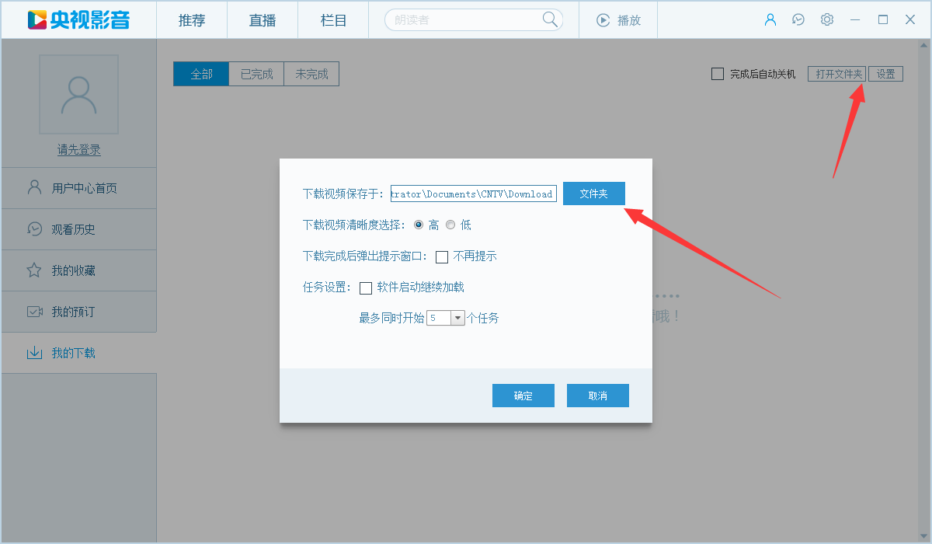Click the user profile icon top right
The image size is (932, 544).
pos(770,19)
